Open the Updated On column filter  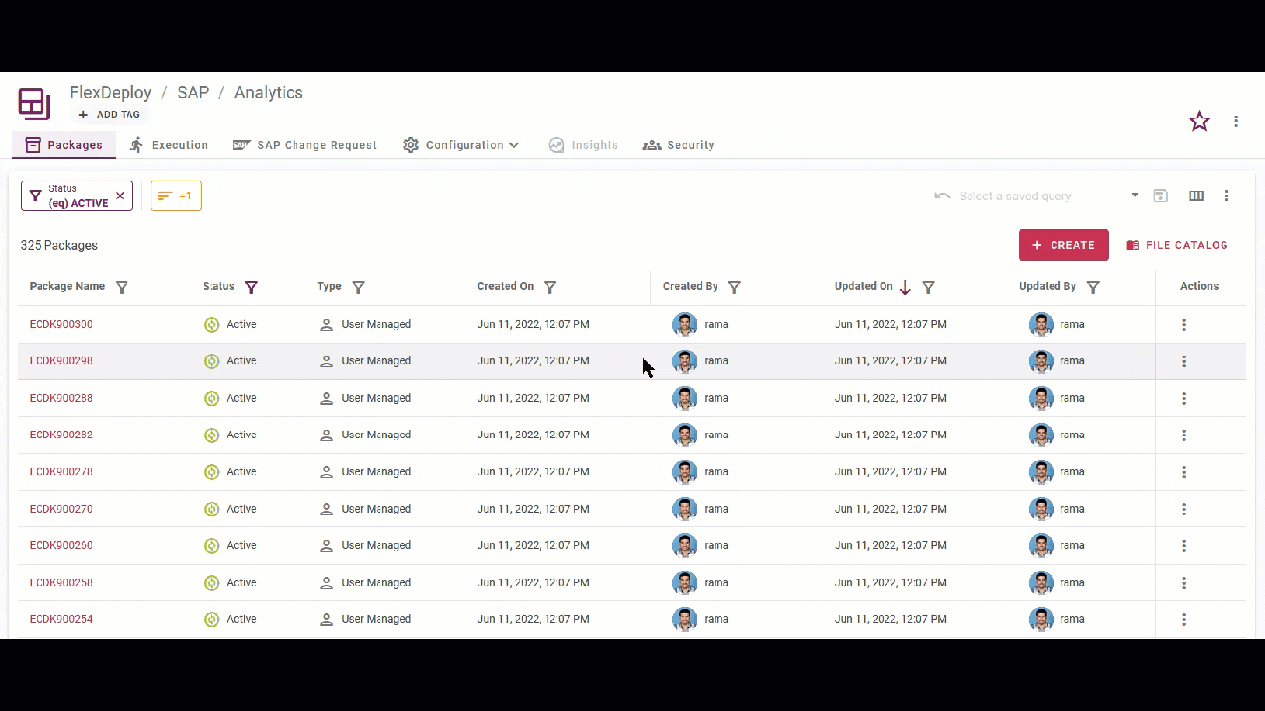tap(928, 287)
